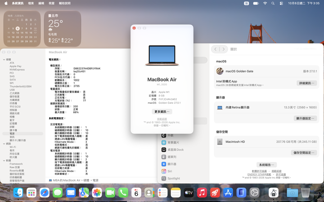Screen dimensions: 324x202
Task: Open Maps from the Dock
Action: tap(84, 193)
